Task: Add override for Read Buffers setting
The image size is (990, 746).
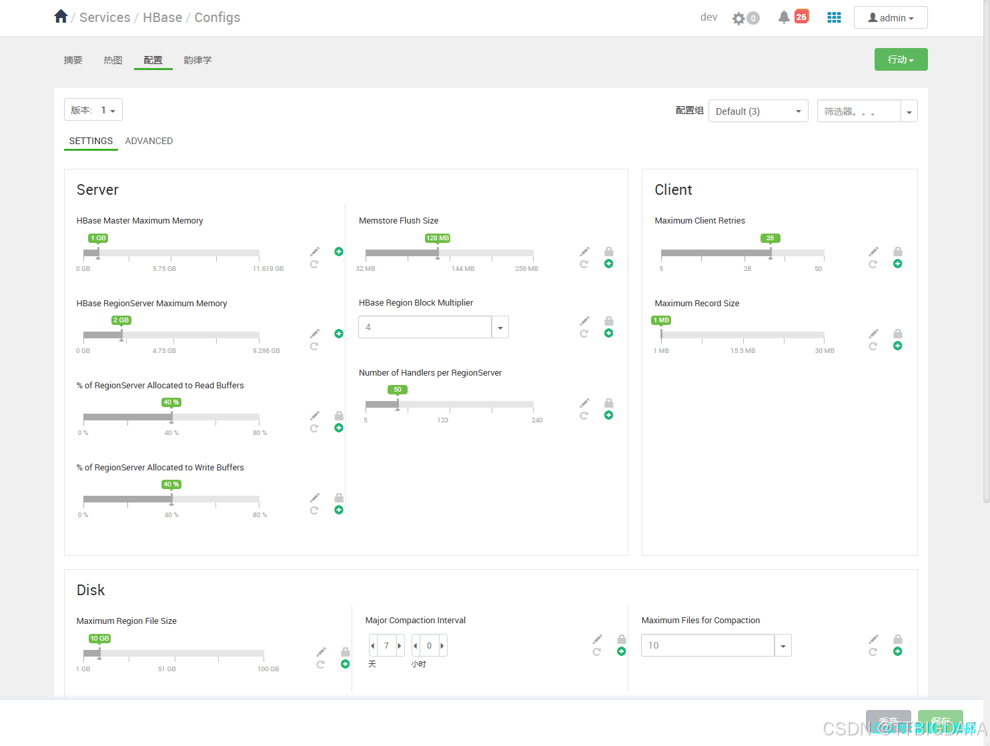Action: [x=339, y=428]
